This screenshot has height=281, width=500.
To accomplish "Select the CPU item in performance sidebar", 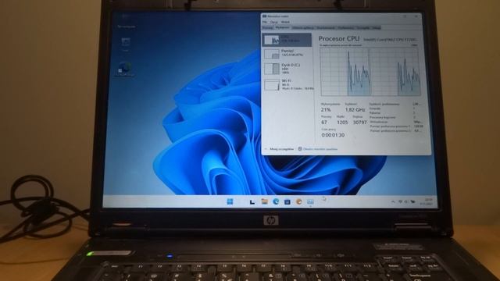I will [287, 40].
